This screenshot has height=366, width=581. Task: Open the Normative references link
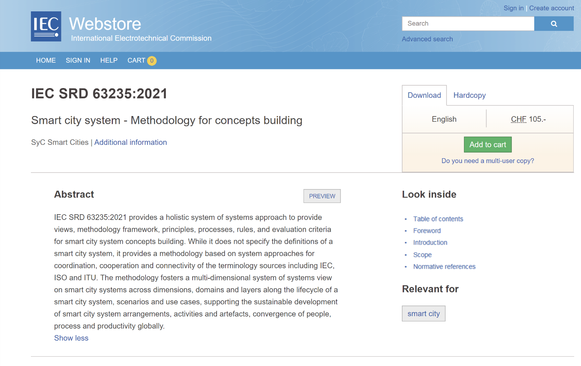point(444,266)
